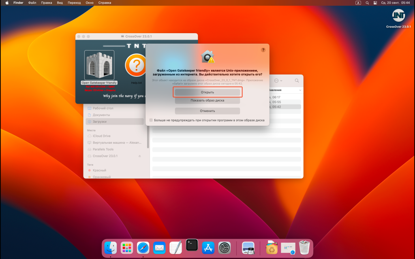Image resolution: width=415 pixels, height=259 pixels.
Task: Open TextEdit from the Dock
Action: (176, 247)
